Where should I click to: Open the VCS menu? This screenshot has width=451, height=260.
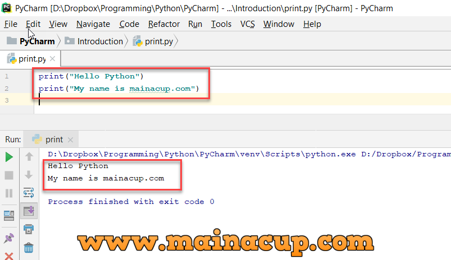pyautogui.click(x=247, y=24)
